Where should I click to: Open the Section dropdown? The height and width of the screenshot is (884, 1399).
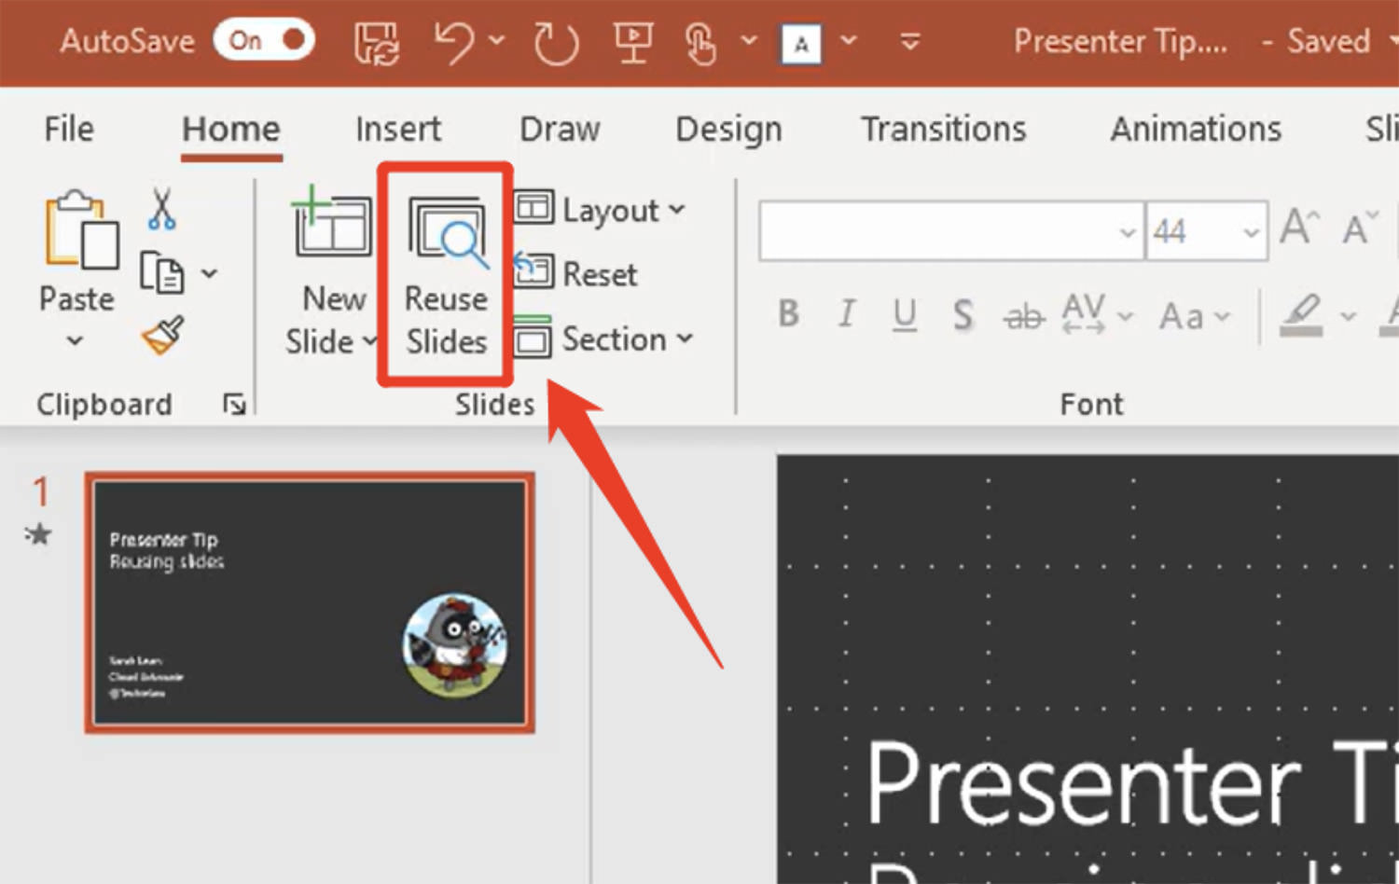[603, 338]
